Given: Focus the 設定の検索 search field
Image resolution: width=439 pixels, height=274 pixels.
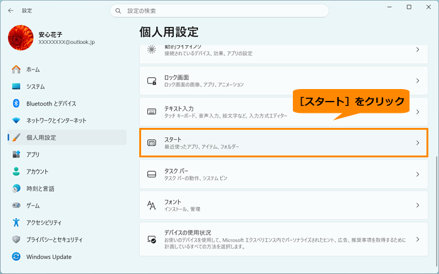Looking at the screenshot, I should (x=219, y=11).
